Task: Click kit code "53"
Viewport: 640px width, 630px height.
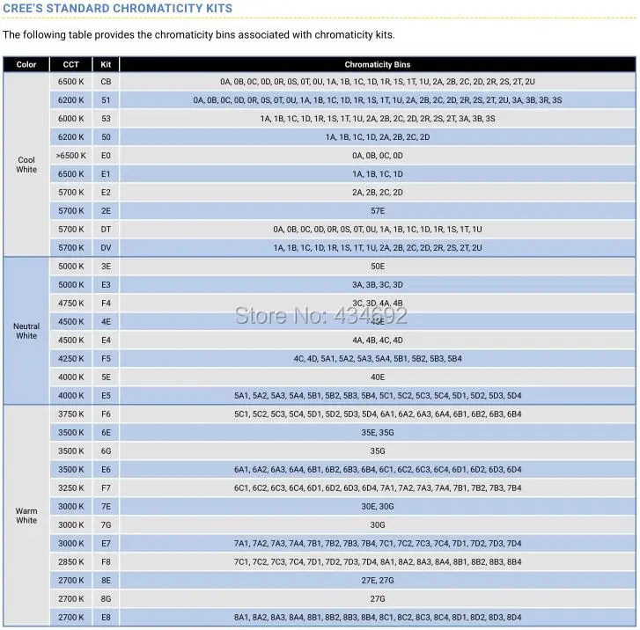Action: point(106,118)
